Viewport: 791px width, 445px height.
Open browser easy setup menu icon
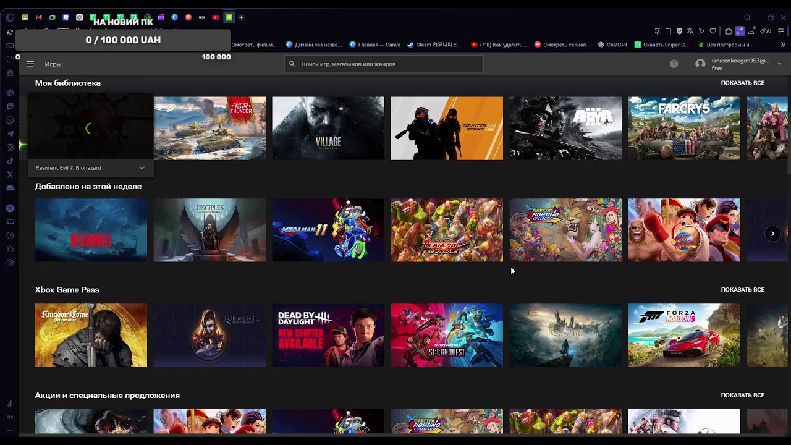pos(782,31)
